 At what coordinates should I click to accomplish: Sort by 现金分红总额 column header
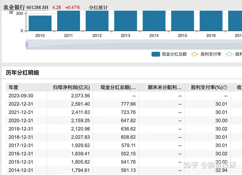tap(118, 87)
